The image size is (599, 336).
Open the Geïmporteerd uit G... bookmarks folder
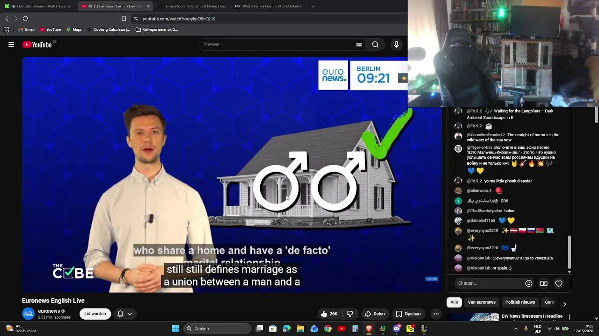pos(156,29)
